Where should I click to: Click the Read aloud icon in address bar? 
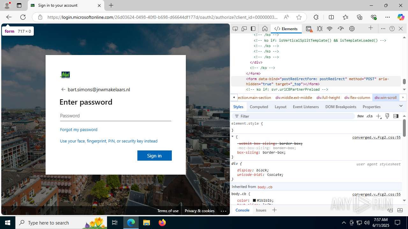click(286, 17)
